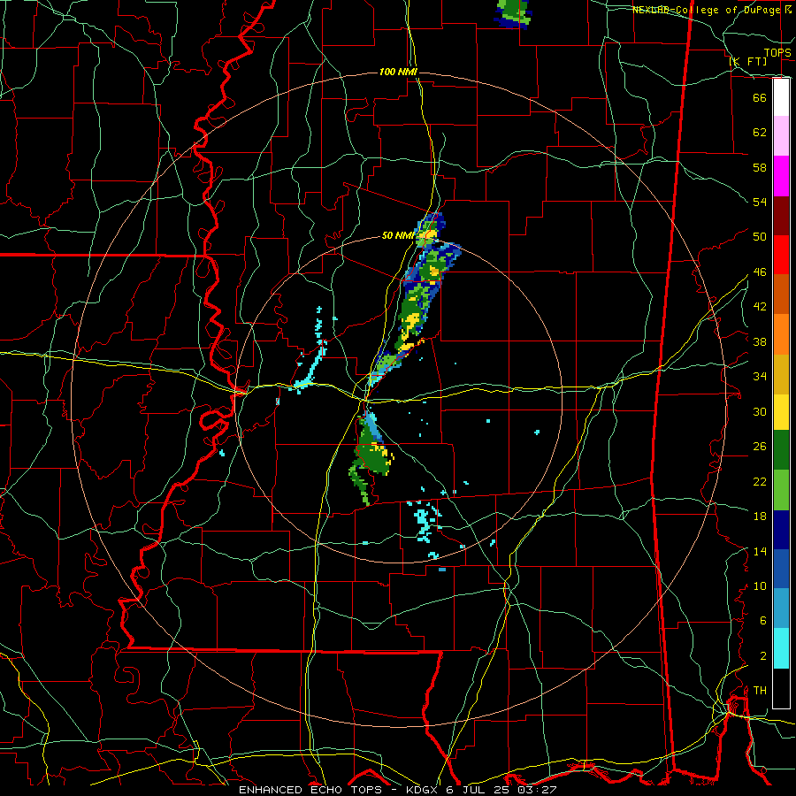796x796 pixels.
Task: Click the legend value 50
Action: (x=760, y=236)
